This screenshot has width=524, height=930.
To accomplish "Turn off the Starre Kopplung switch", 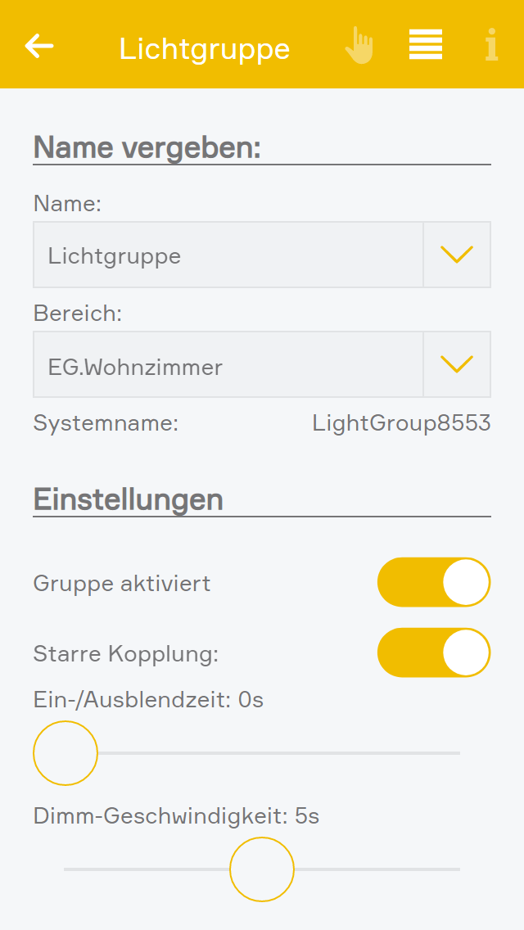I will [433, 652].
